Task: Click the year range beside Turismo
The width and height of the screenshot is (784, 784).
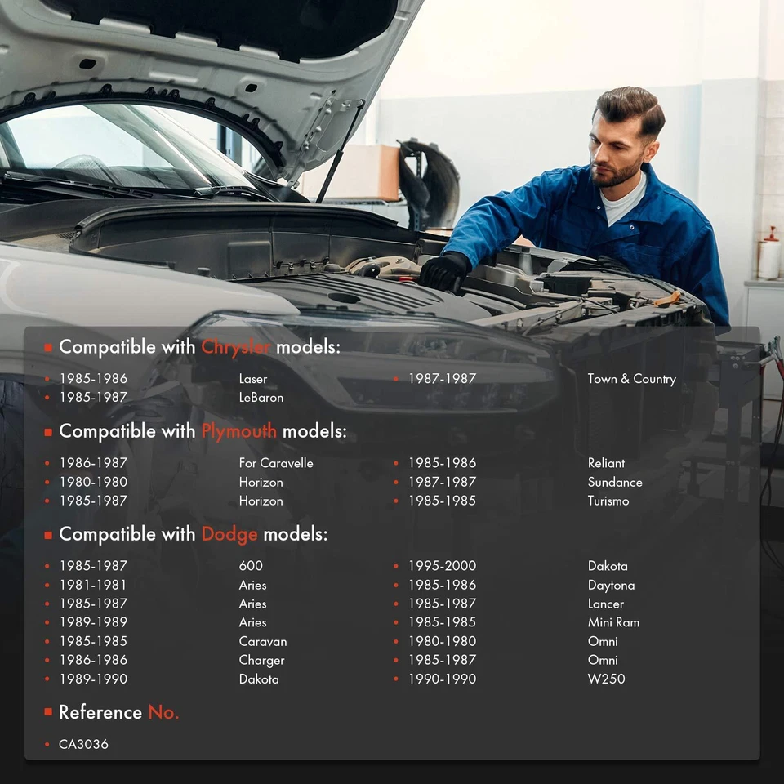Action: tap(443, 501)
